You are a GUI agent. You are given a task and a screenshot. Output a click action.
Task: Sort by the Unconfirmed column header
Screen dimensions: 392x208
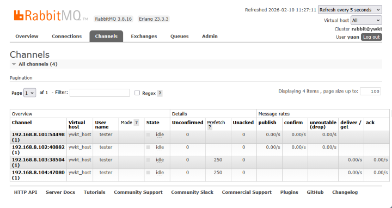coord(187,123)
